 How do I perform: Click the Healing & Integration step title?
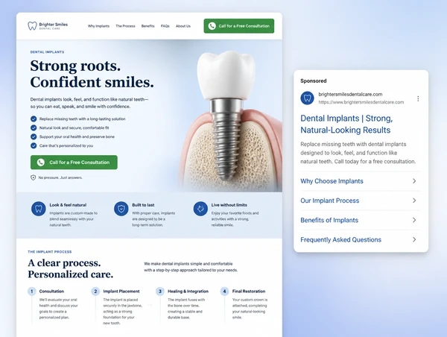click(x=188, y=292)
